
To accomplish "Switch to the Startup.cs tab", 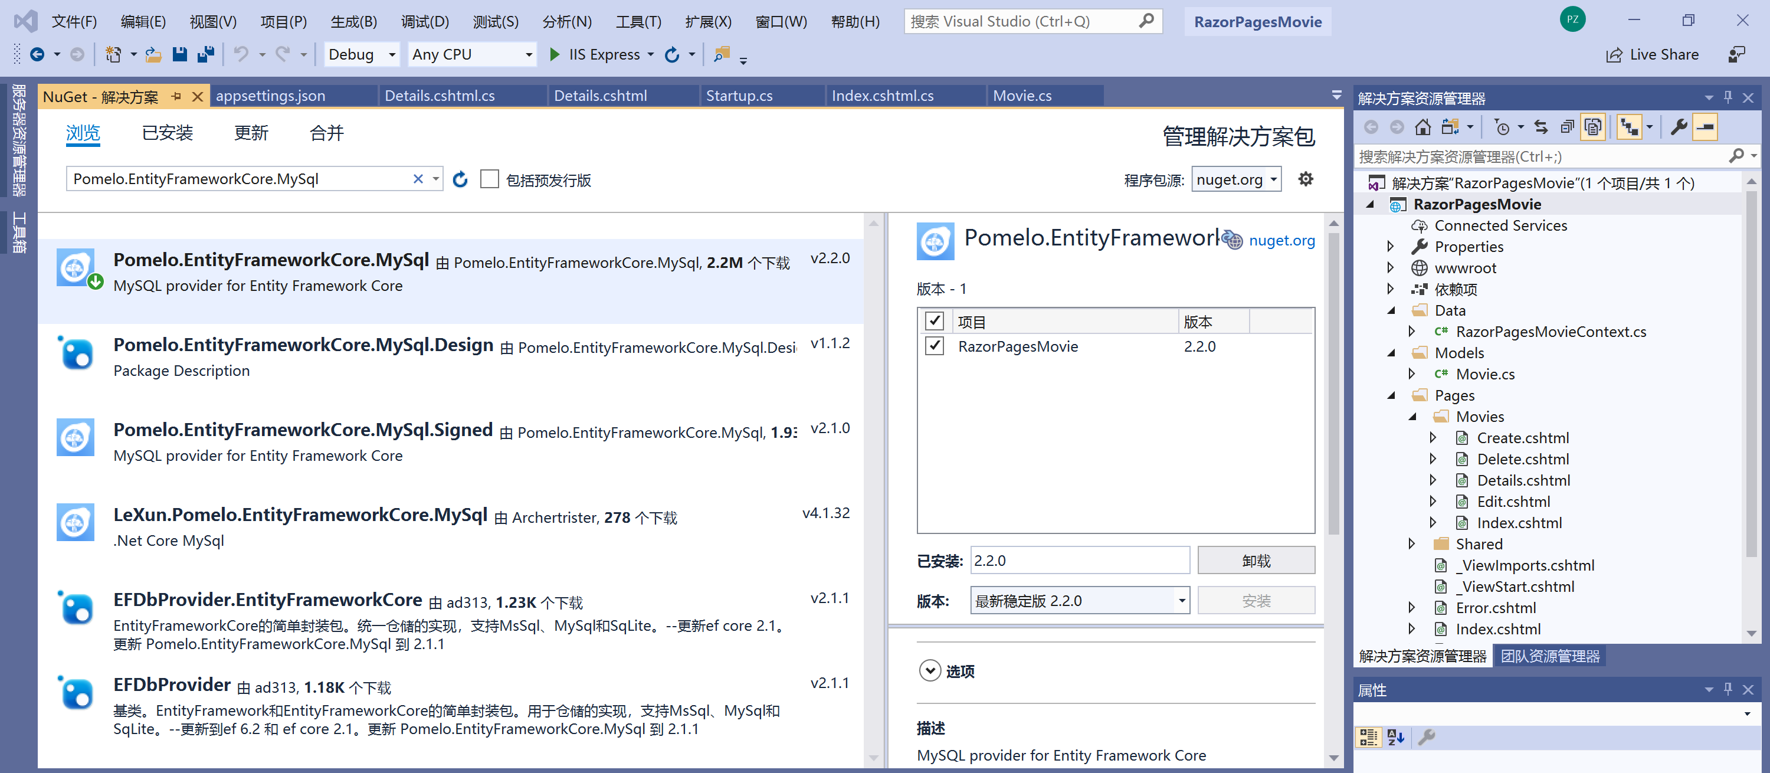I will [739, 96].
